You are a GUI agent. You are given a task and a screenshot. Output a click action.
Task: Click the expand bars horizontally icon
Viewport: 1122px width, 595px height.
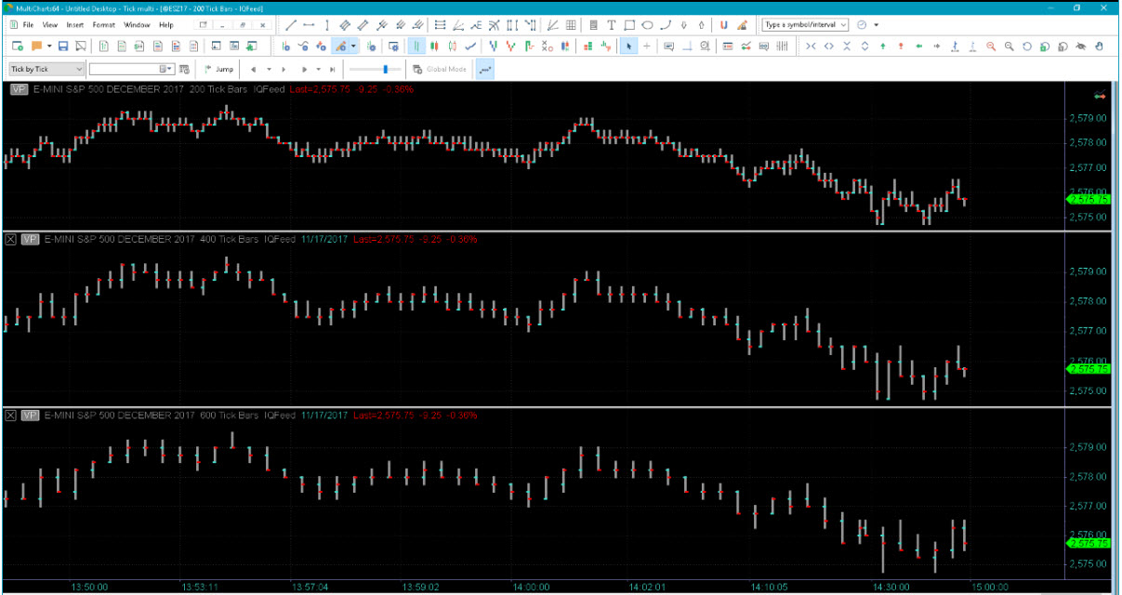(x=828, y=46)
